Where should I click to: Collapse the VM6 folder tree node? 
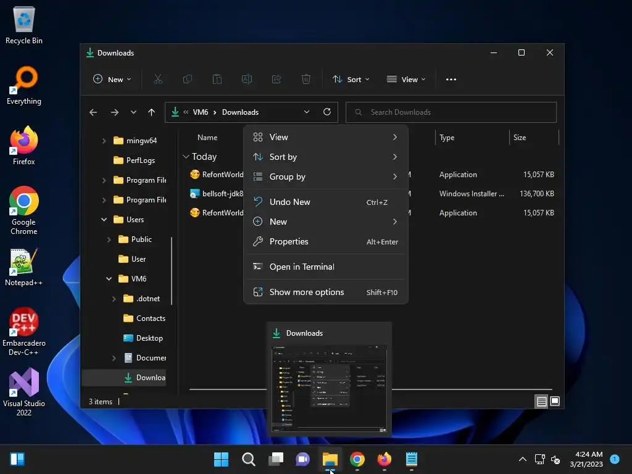coord(109,279)
